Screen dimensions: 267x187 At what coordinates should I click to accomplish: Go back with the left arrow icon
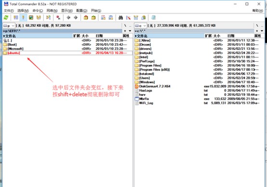click(x=68, y=17)
